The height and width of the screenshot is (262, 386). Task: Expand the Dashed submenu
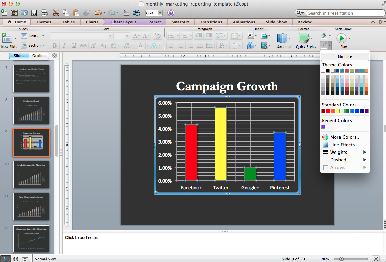tap(345, 160)
